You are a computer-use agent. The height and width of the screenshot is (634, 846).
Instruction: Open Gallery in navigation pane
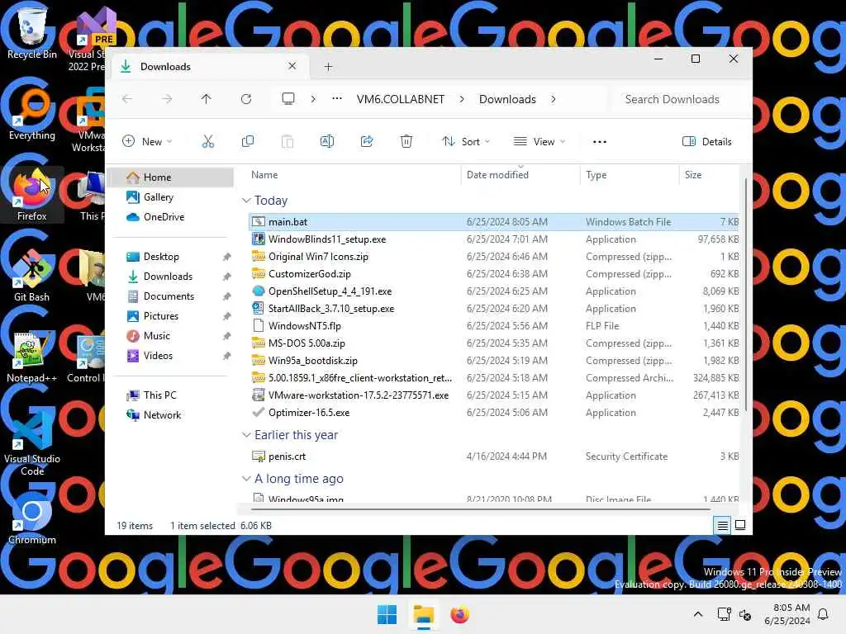pyautogui.click(x=170, y=197)
